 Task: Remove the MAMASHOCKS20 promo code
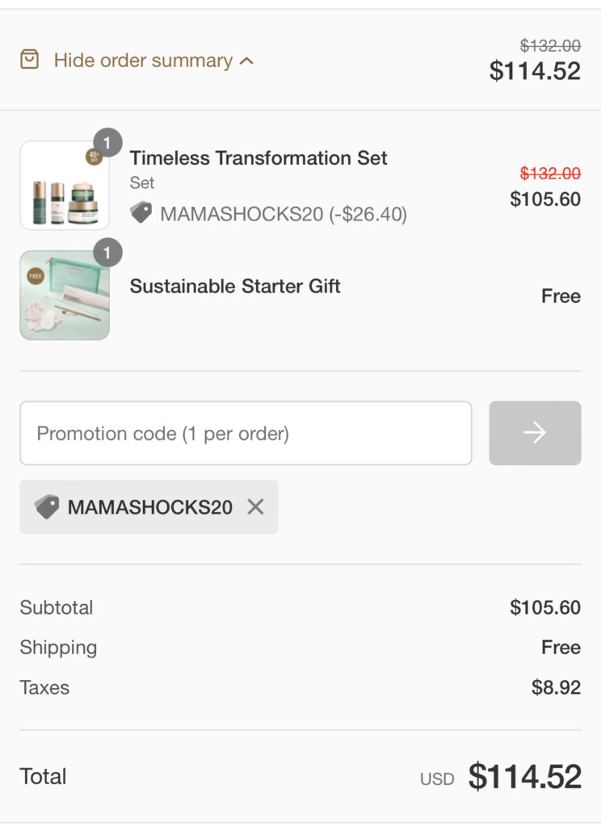point(255,507)
